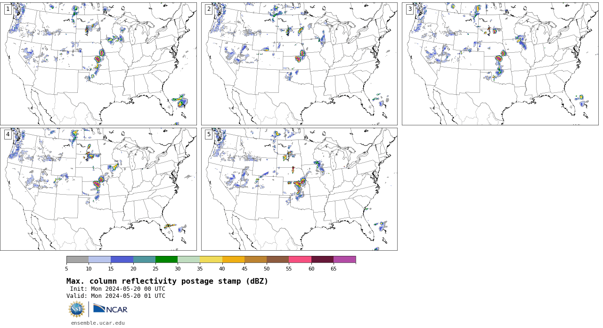Image resolution: width=603 pixels, height=328 pixels.
Task: Click the gray 5 dBZ color swatch
Action: tap(77, 260)
